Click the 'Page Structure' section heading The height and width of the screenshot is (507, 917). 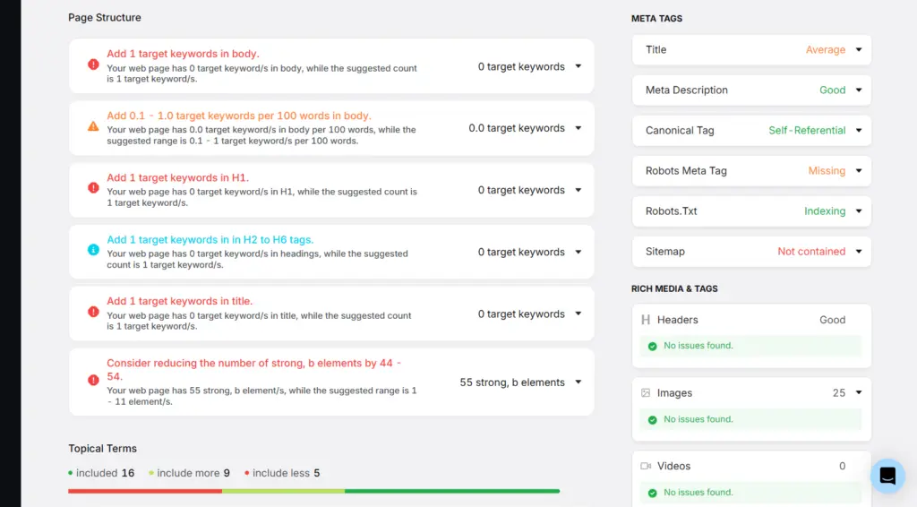coord(104,18)
